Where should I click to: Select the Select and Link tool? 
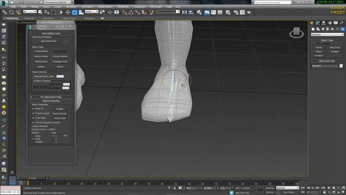tap(5, 12)
